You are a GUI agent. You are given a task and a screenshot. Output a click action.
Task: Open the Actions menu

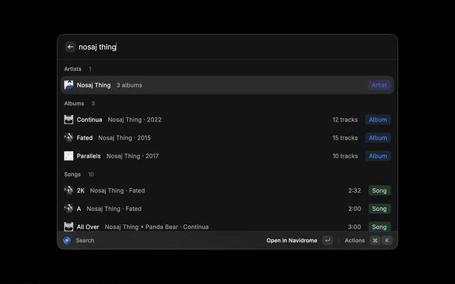[355, 241]
